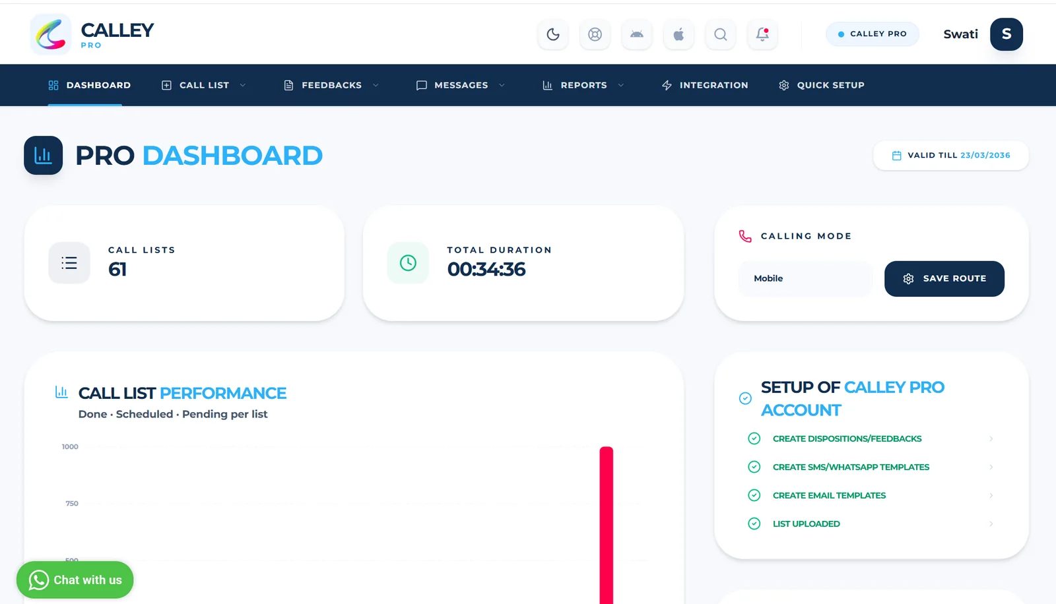Click the total duration value 00:34:36
This screenshot has height=604, width=1056.
(x=486, y=269)
